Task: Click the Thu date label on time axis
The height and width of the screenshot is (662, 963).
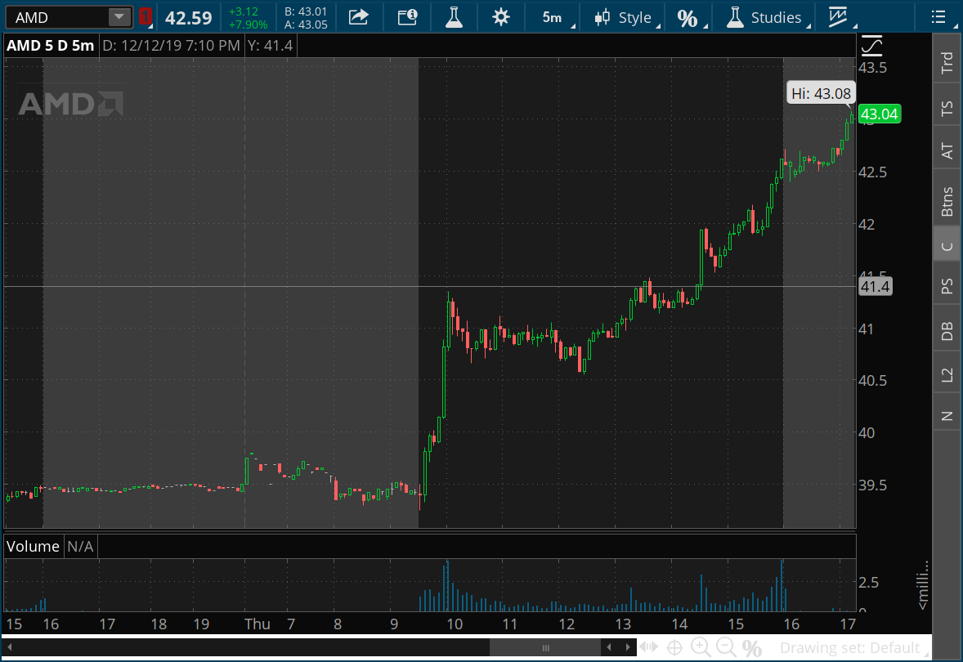Action: click(x=258, y=624)
